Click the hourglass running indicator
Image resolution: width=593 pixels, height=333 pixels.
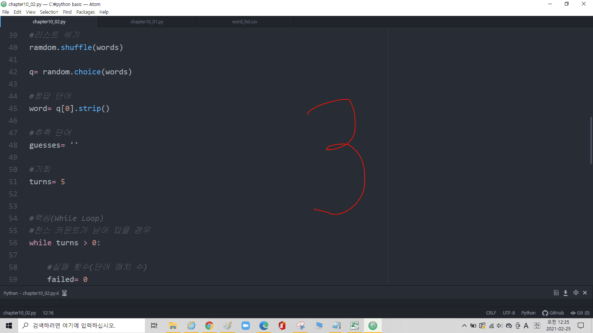point(64,293)
